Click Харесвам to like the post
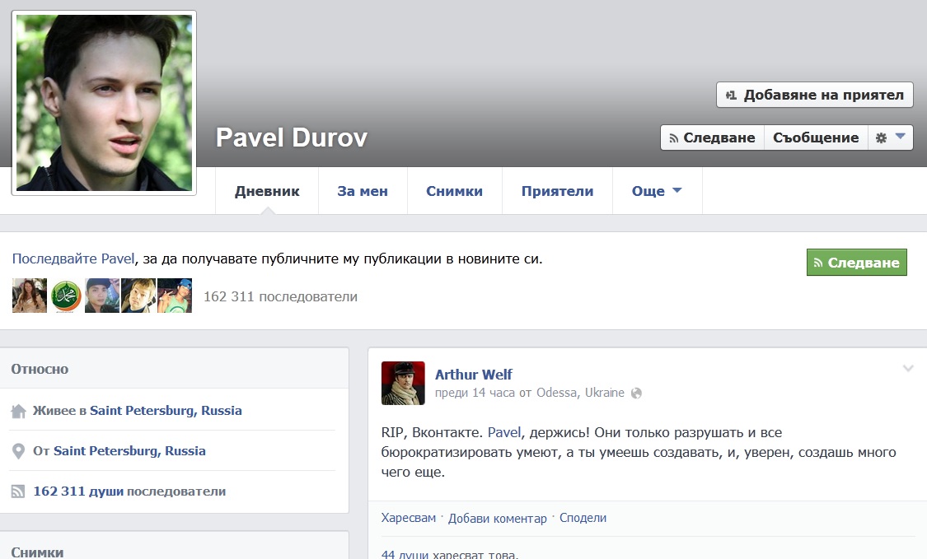927x559 pixels. click(409, 518)
